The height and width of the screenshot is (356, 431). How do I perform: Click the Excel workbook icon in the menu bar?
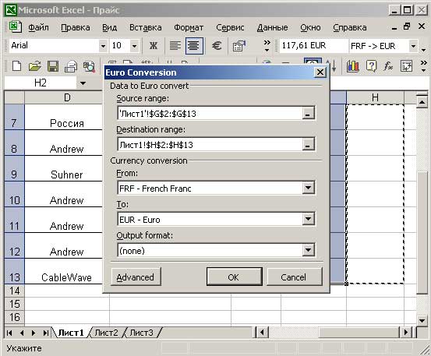[x=15, y=27]
